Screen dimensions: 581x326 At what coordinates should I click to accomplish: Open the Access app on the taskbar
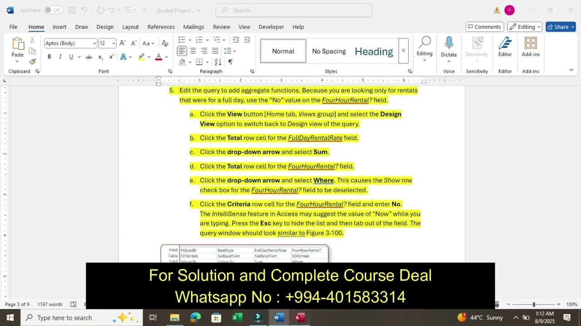300,317
